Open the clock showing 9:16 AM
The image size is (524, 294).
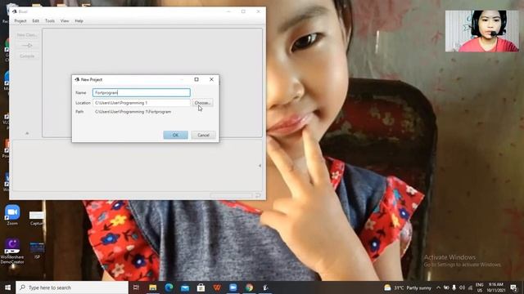click(495, 287)
